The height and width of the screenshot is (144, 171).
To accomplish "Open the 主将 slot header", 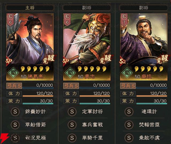I will pyautogui.click(x=30, y=8).
